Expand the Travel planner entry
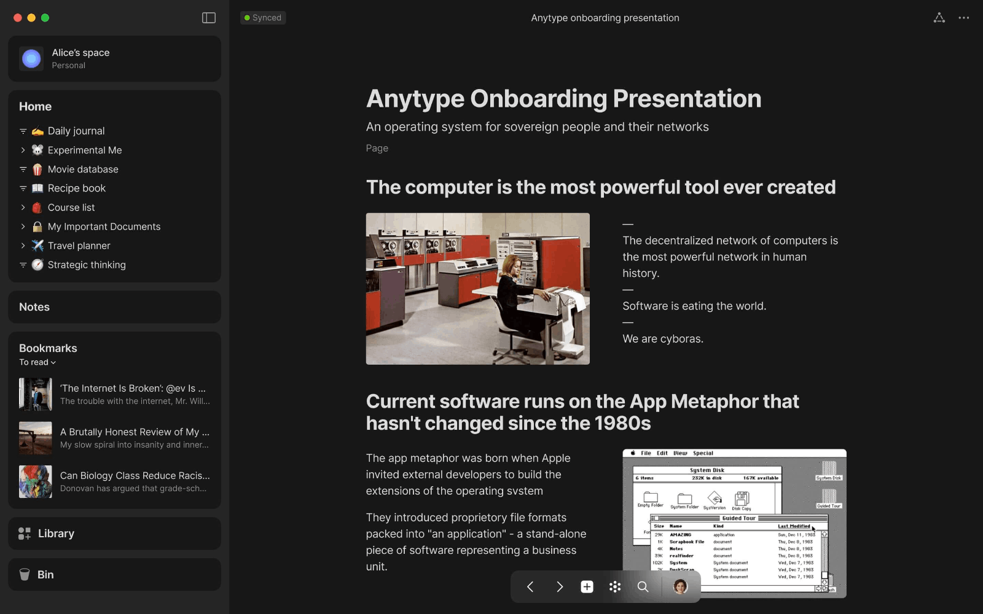The height and width of the screenshot is (614, 983). coord(23,246)
